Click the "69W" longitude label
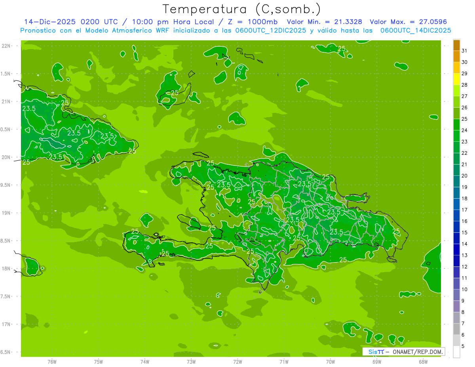Screen dimensions: 475x367 click(377, 361)
